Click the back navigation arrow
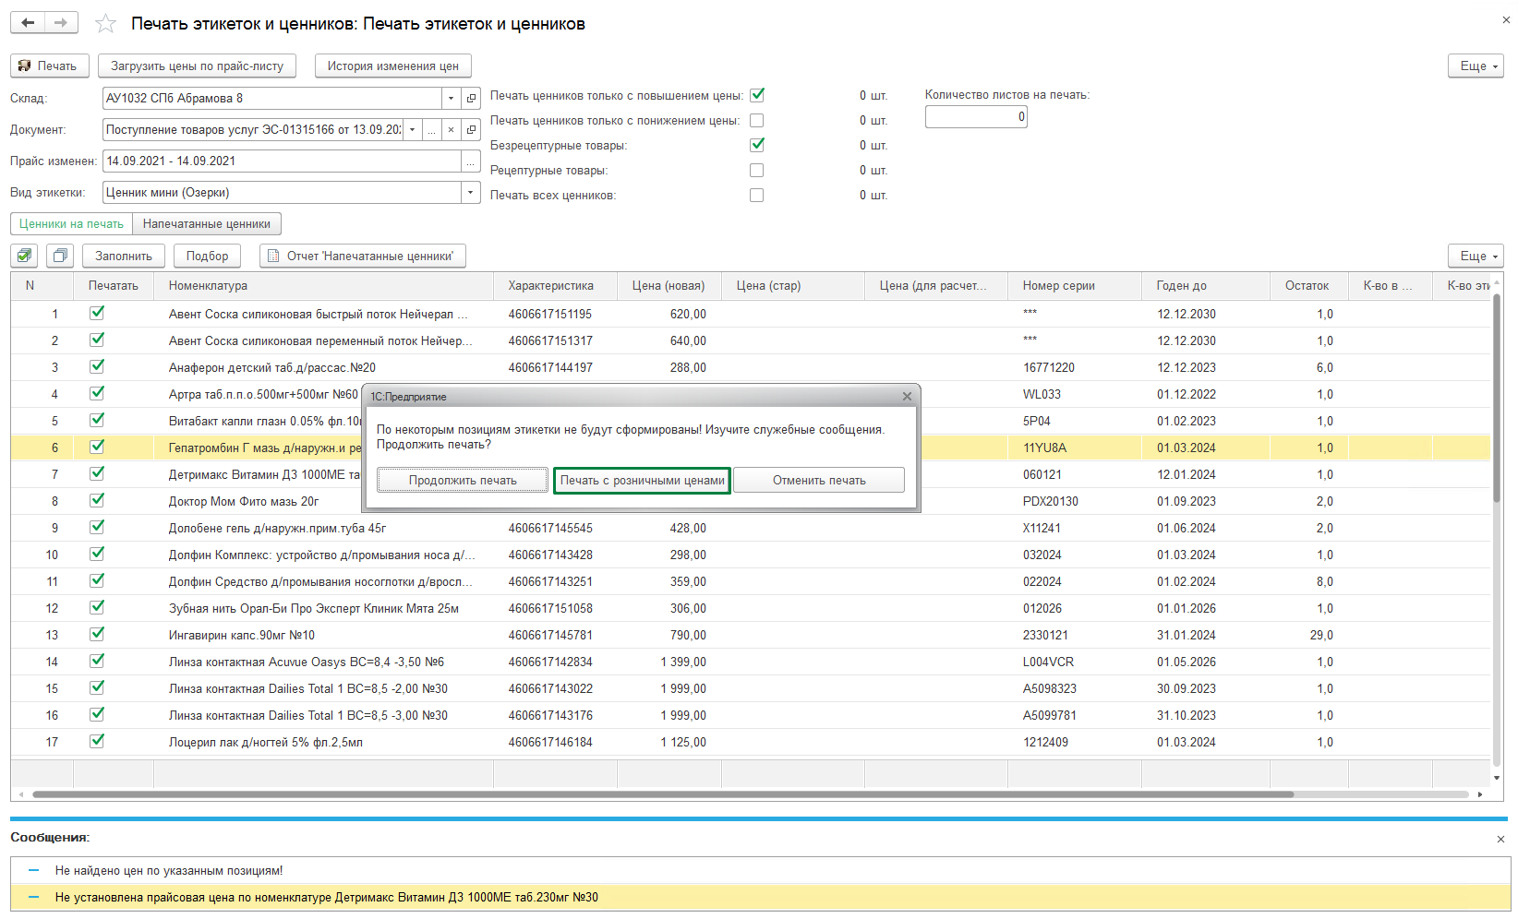The width and height of the screenshot is (1518, 919). (28, 23)
